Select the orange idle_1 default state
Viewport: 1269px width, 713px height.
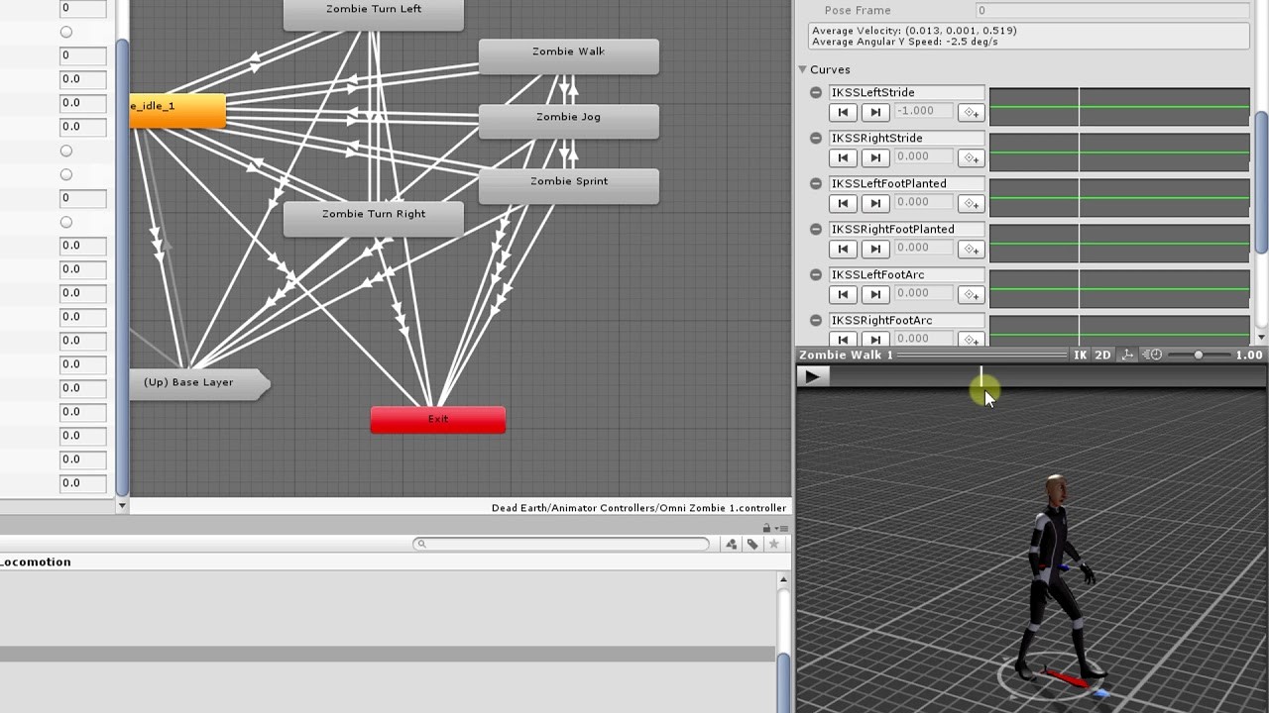pyautogui.click(x=177, y=111)
